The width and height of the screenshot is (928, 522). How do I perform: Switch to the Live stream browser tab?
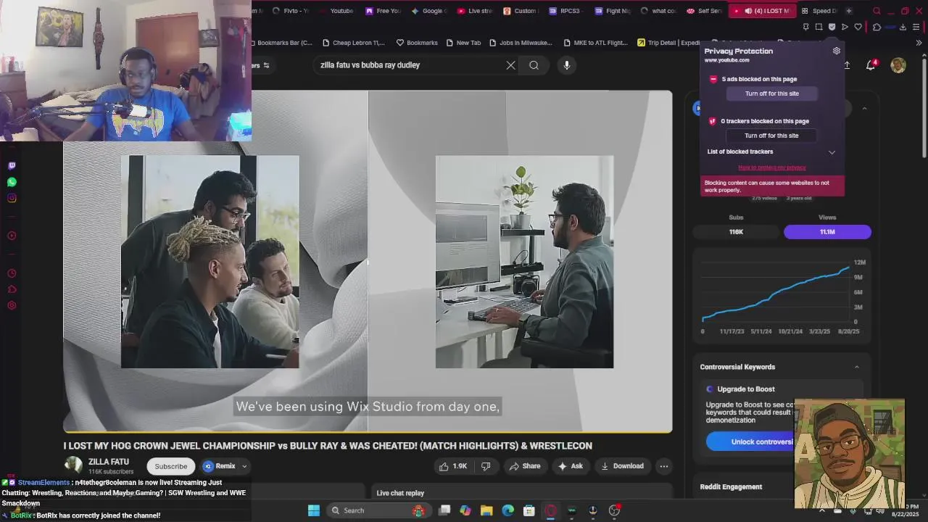point(475,11)
